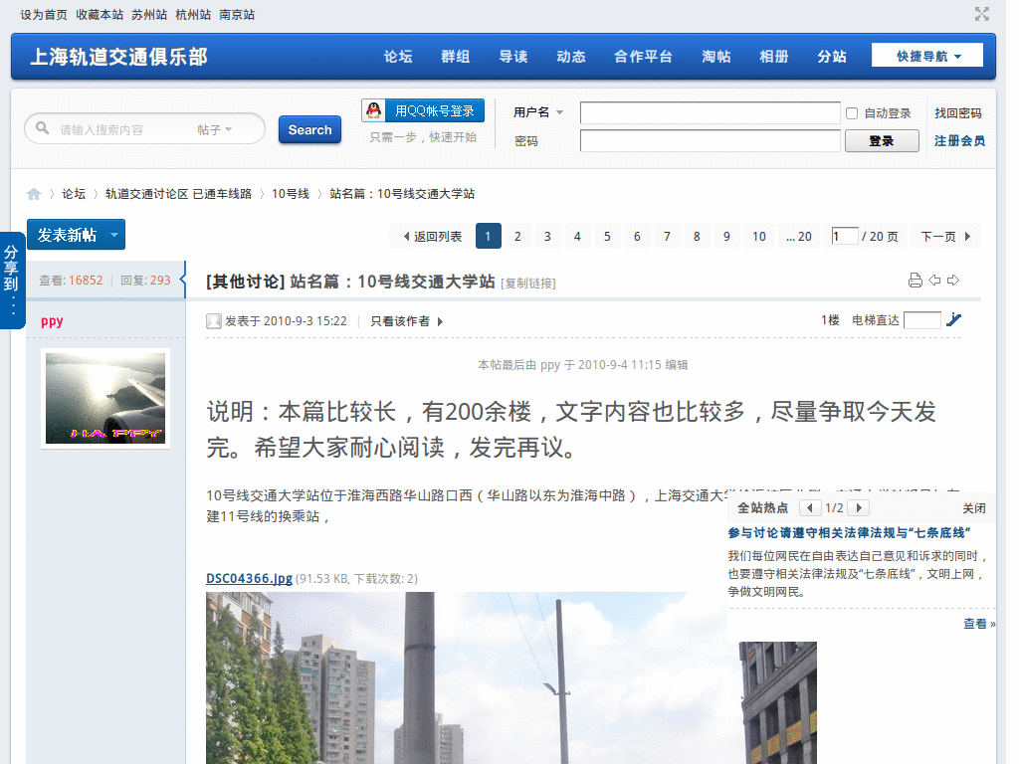The image size is (1019, 764).
Task: Expand the 发表新帖 dropdown arrow
Action: 114,235
